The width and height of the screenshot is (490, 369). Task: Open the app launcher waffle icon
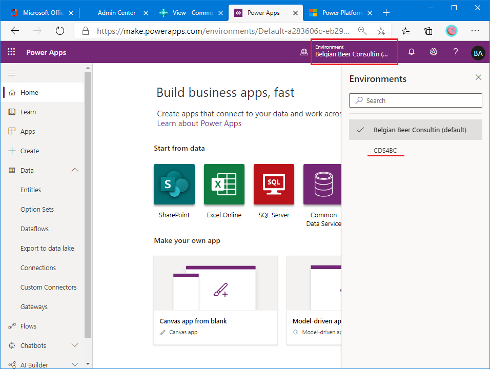(11, 52)
